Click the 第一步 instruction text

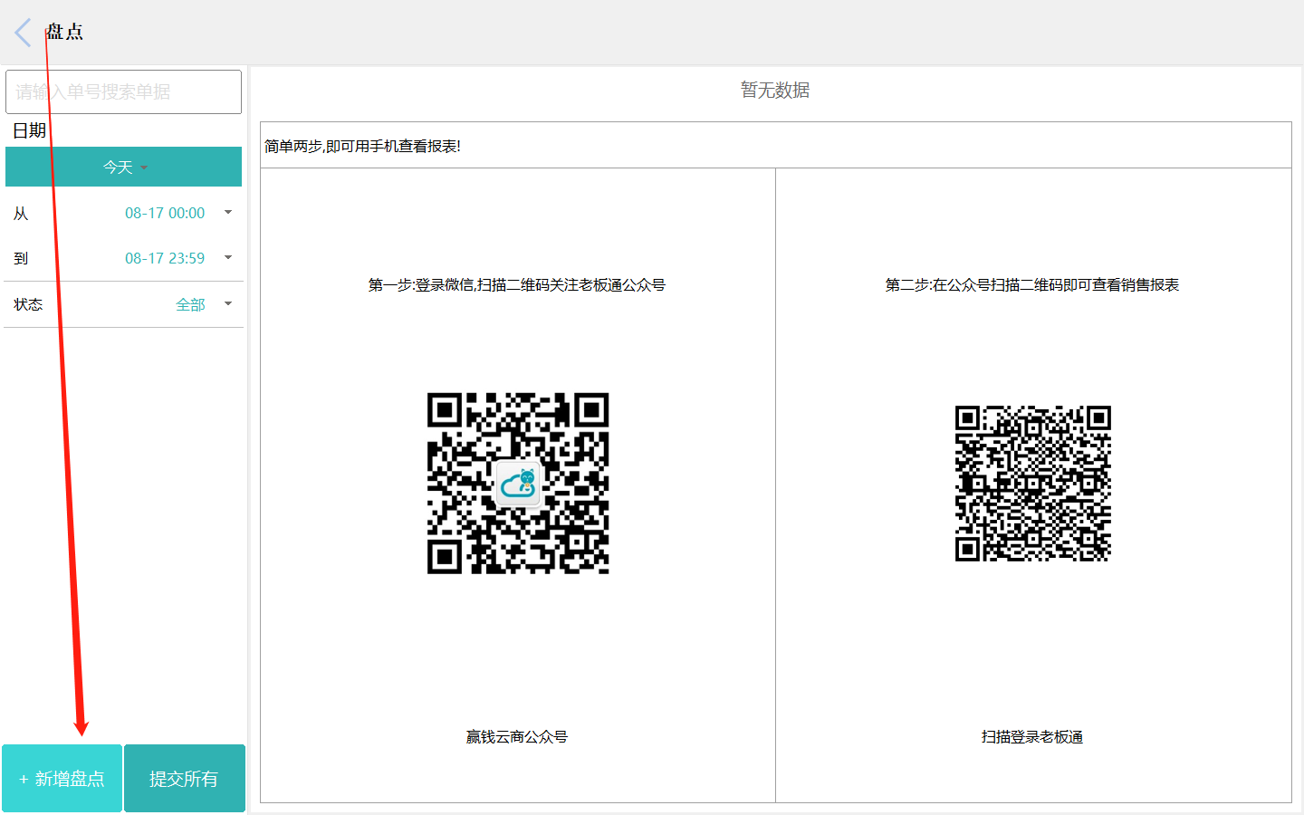click(x=517, y=285)
